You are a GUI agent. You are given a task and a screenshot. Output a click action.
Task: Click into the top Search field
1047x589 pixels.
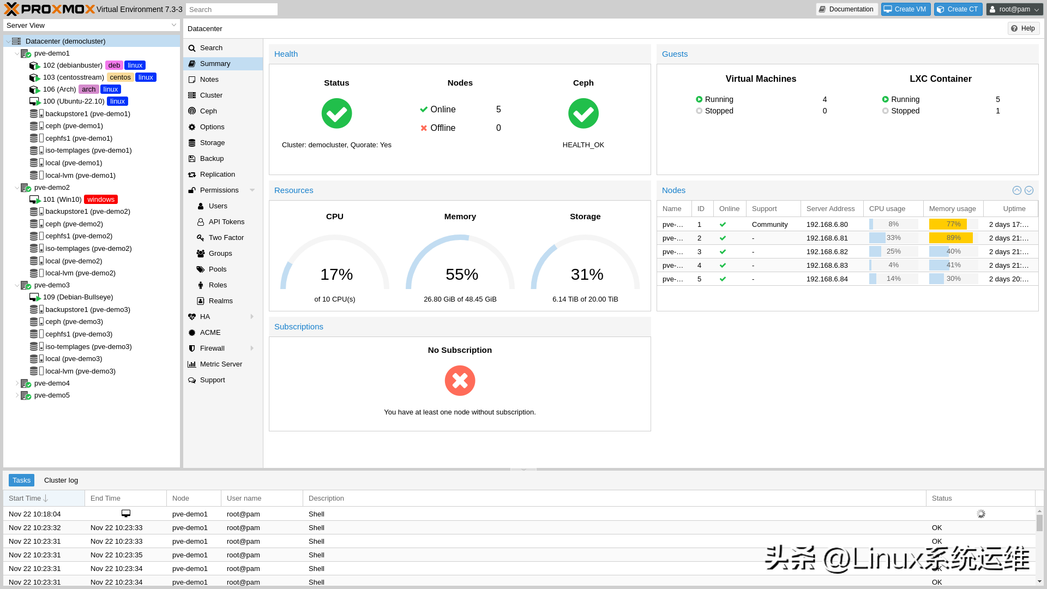click(x=232, y=9)
